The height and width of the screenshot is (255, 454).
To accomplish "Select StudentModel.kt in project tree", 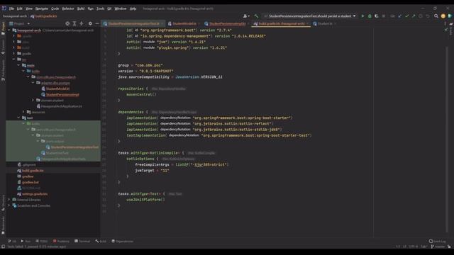I will 57,89.
